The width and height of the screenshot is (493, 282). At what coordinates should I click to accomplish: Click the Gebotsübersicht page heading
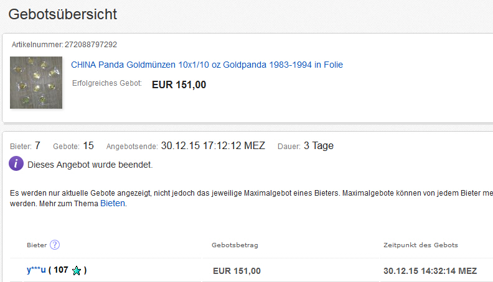coord(62,14)
